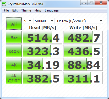The height and width of the screenshot is (99, 109).
Task: Open the Theme menu
Action: point(26,10)
